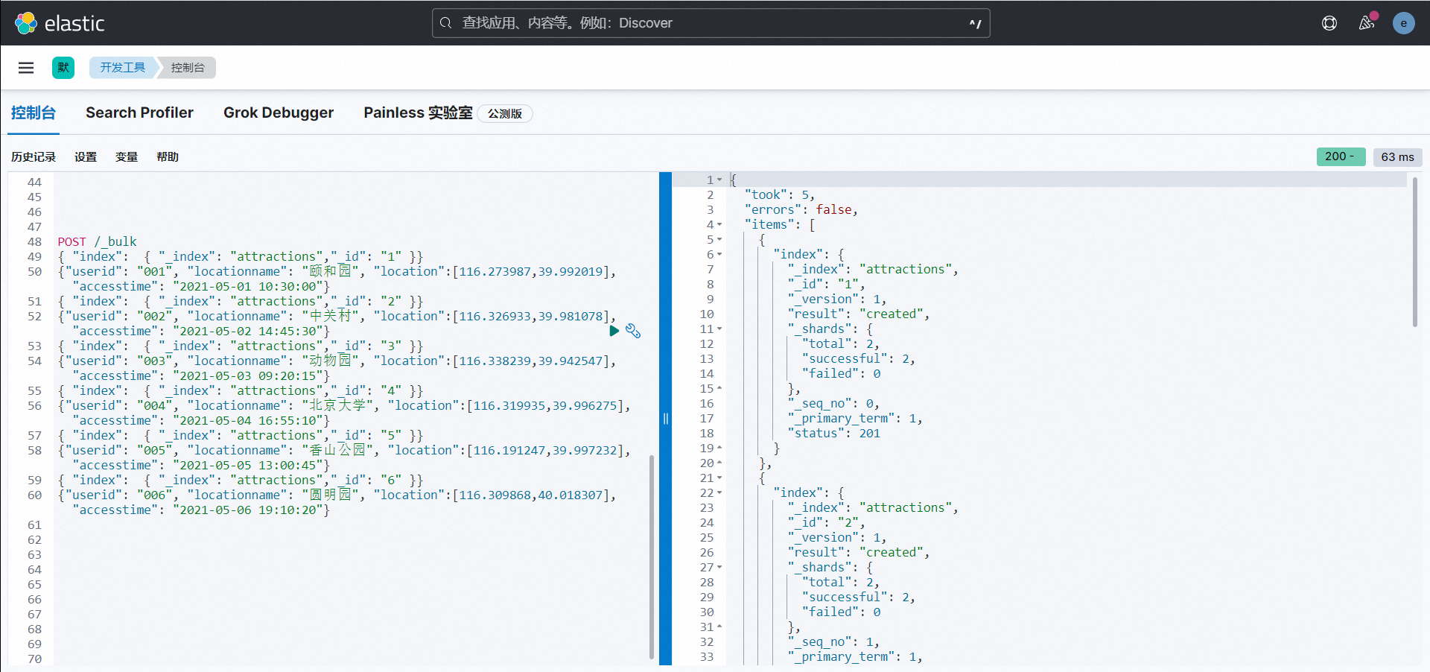The height and width of the screenshot is (672, 1430).
Task: Click the "status": 201 response line
Action: (834, 434)
